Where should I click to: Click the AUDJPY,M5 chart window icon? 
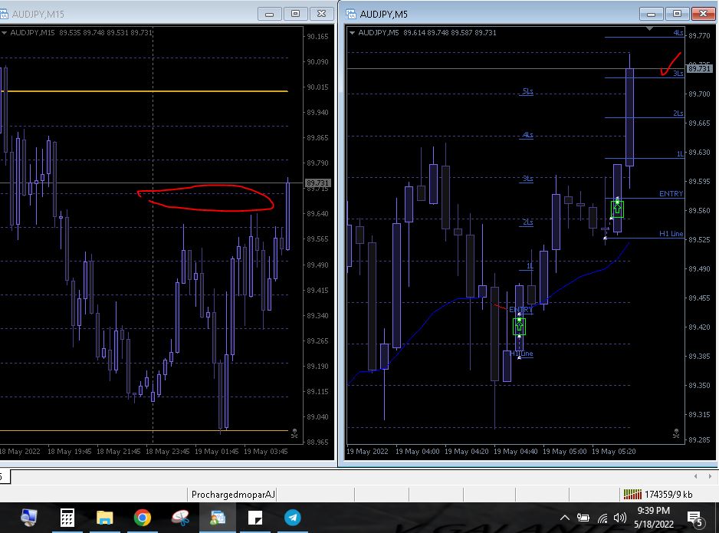pos(351,14)
